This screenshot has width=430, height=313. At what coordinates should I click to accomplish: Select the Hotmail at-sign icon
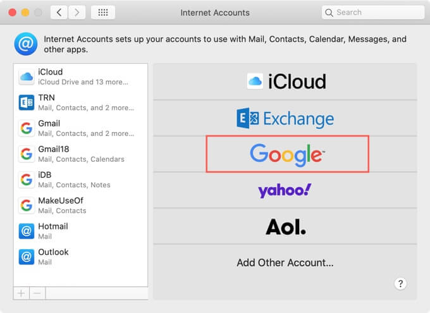(27, 231)
